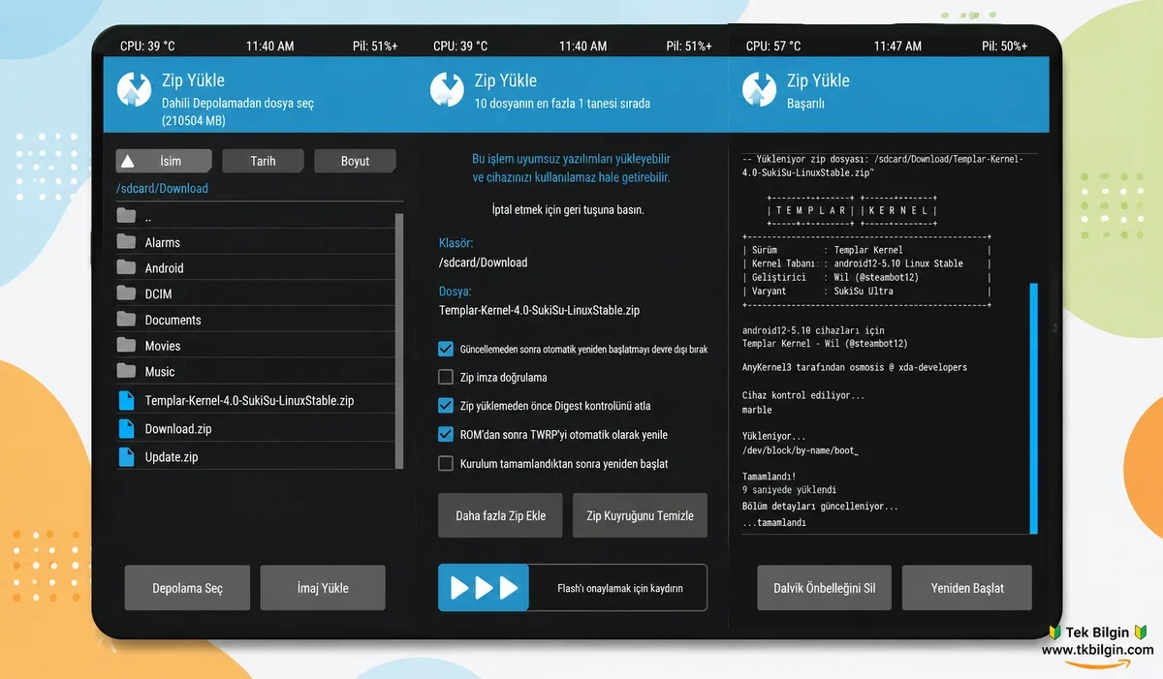
Task: Click the 'CPU: 57 °C' status text
Action: pos(773,46)
